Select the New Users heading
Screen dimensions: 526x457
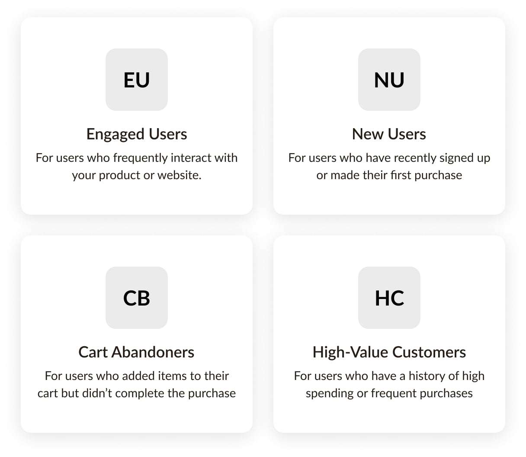[389, 134]
